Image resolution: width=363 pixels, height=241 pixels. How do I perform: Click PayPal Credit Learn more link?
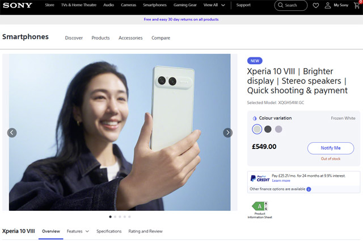coord(281,181)
